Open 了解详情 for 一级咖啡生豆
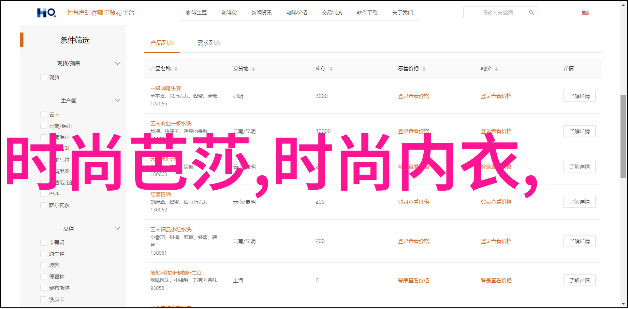Viewport: 628px width, 309px height. click(x=579, y=96)
